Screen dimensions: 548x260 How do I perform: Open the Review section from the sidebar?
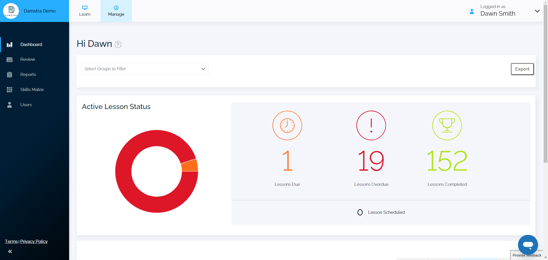click(9, 59)
